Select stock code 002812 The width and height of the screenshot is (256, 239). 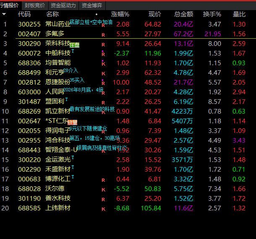[29, 82]
